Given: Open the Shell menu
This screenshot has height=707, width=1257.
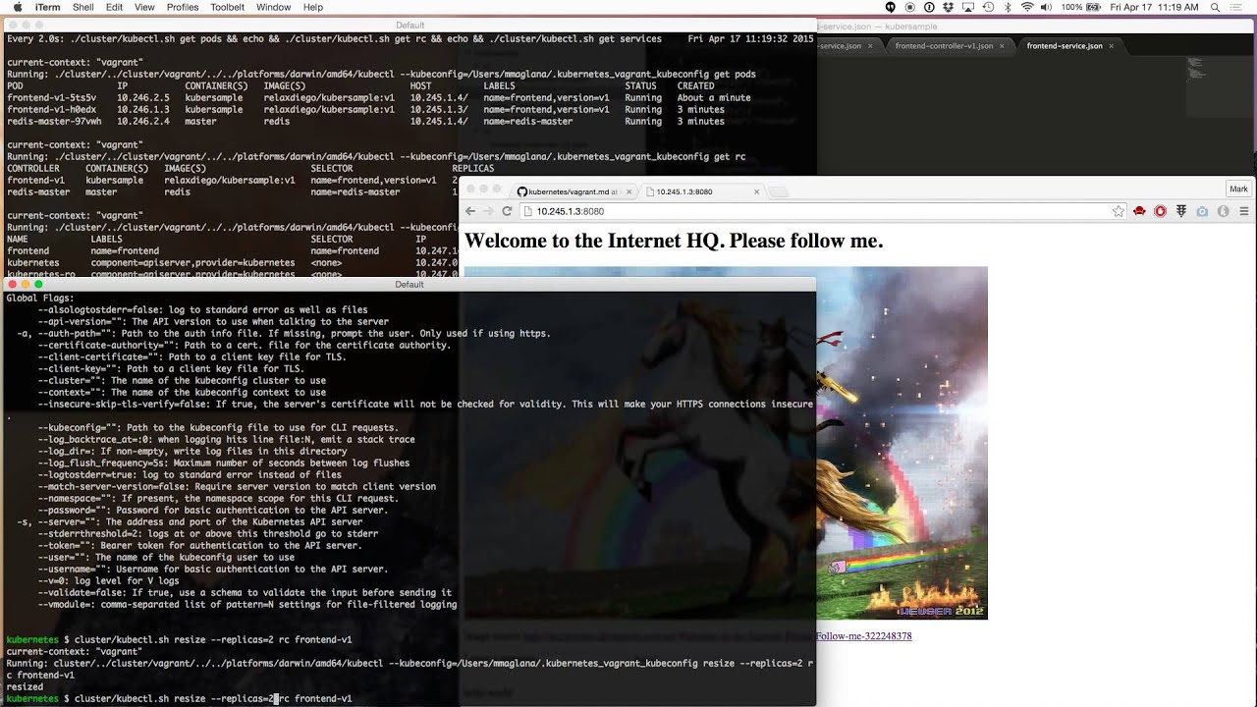Looking at the screenshot, I should (83, 7).
